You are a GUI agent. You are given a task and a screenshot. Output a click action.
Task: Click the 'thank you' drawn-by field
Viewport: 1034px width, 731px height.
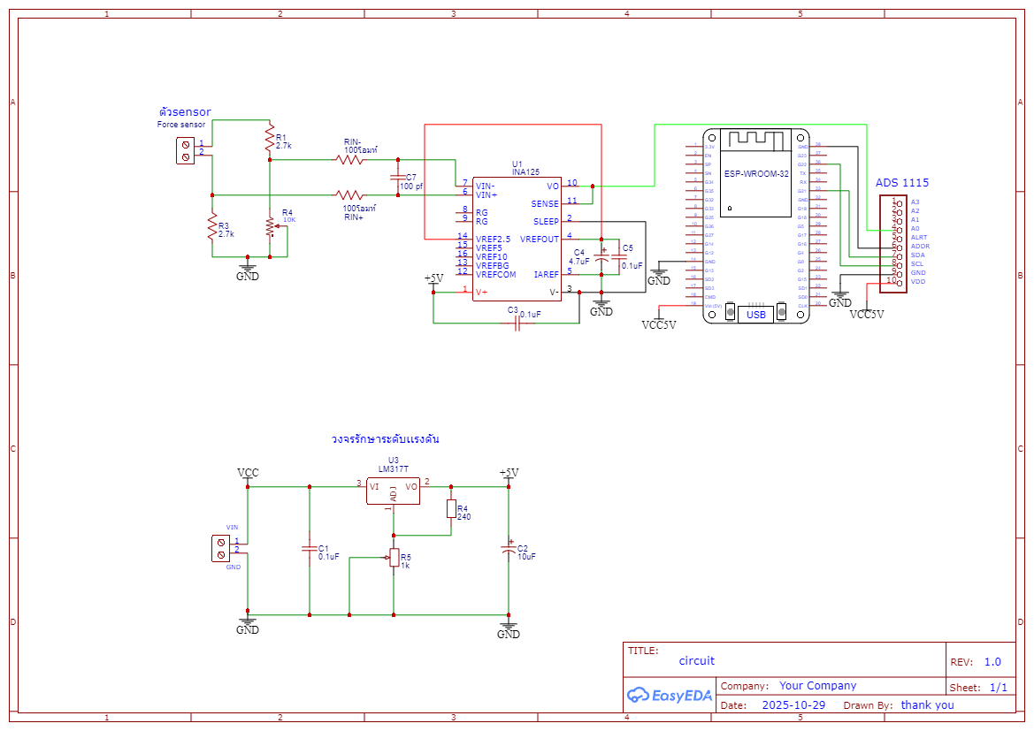927,704
